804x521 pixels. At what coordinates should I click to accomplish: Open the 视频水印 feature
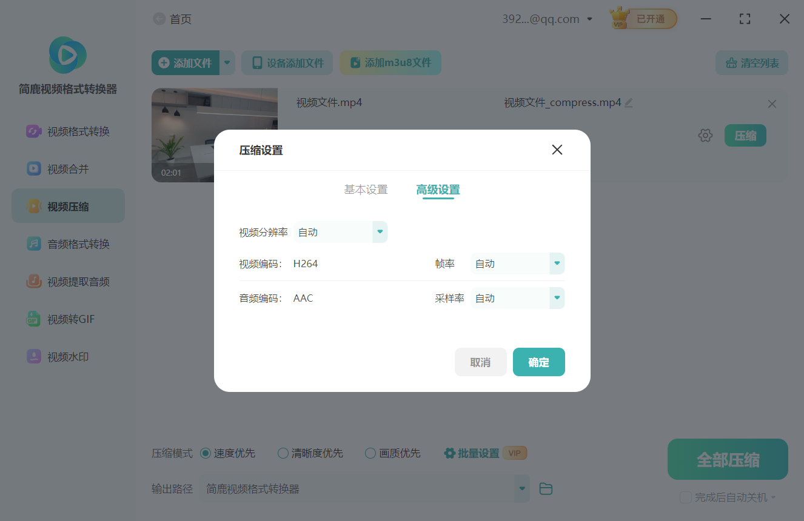68,356
